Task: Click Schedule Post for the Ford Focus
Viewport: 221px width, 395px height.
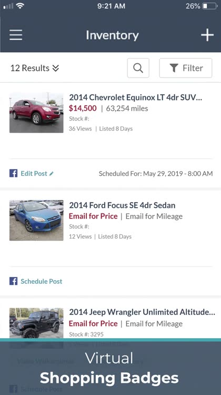Action: [41, 281]
